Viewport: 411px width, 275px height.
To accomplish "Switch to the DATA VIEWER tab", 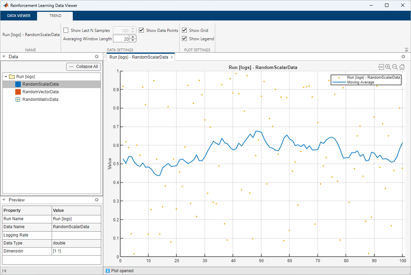I will tap(19, 16).
